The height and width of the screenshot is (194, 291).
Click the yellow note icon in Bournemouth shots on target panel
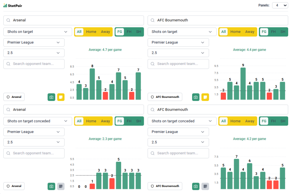(205, 97)
